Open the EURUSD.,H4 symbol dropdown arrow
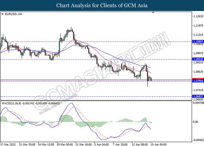This screenshot has width=204, height=146. point(2,14)
